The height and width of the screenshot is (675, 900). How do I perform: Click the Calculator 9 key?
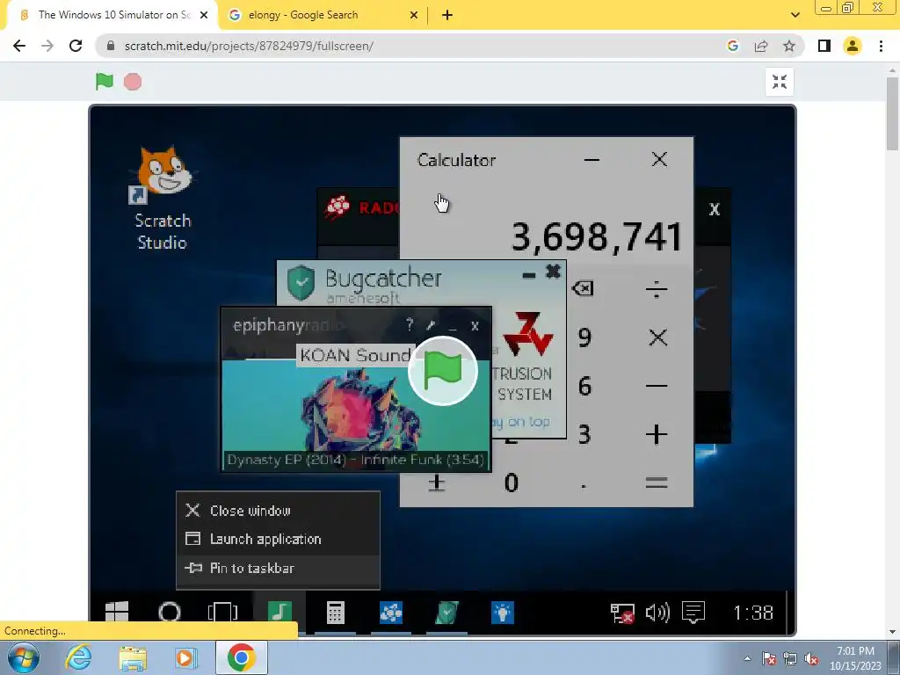584,337
